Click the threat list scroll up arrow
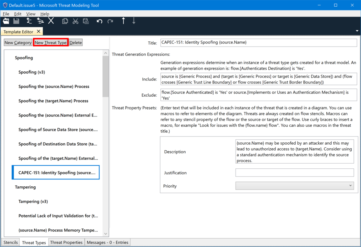 click(x=106, y=53)
